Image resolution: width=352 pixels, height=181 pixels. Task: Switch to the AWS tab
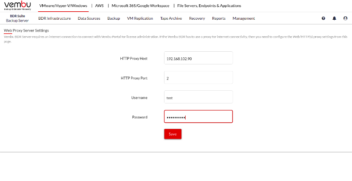100,6
